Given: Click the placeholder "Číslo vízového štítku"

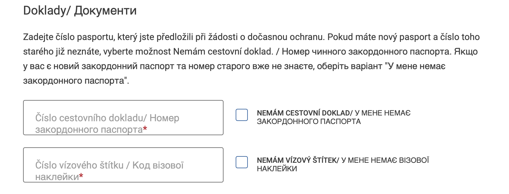Looking at the screenshot, I should click(x=80, y=165).
